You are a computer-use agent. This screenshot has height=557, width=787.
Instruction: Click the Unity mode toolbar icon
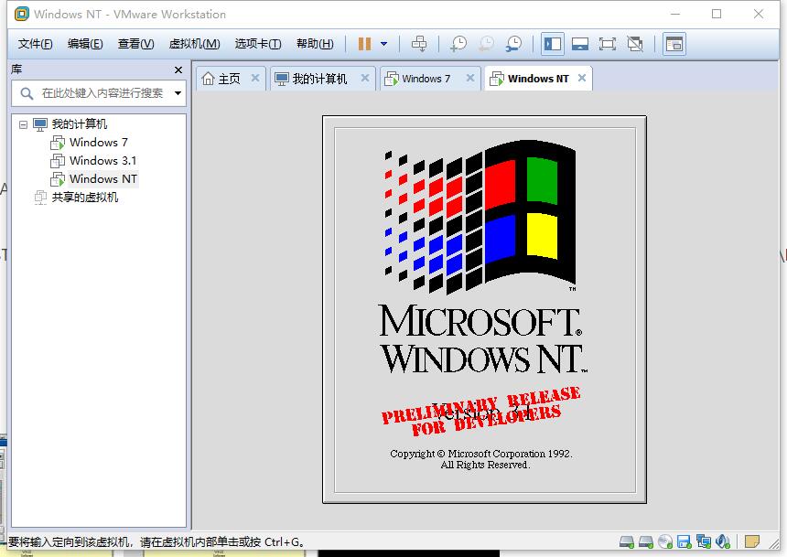pyautogui.click(x=635, y=44)
